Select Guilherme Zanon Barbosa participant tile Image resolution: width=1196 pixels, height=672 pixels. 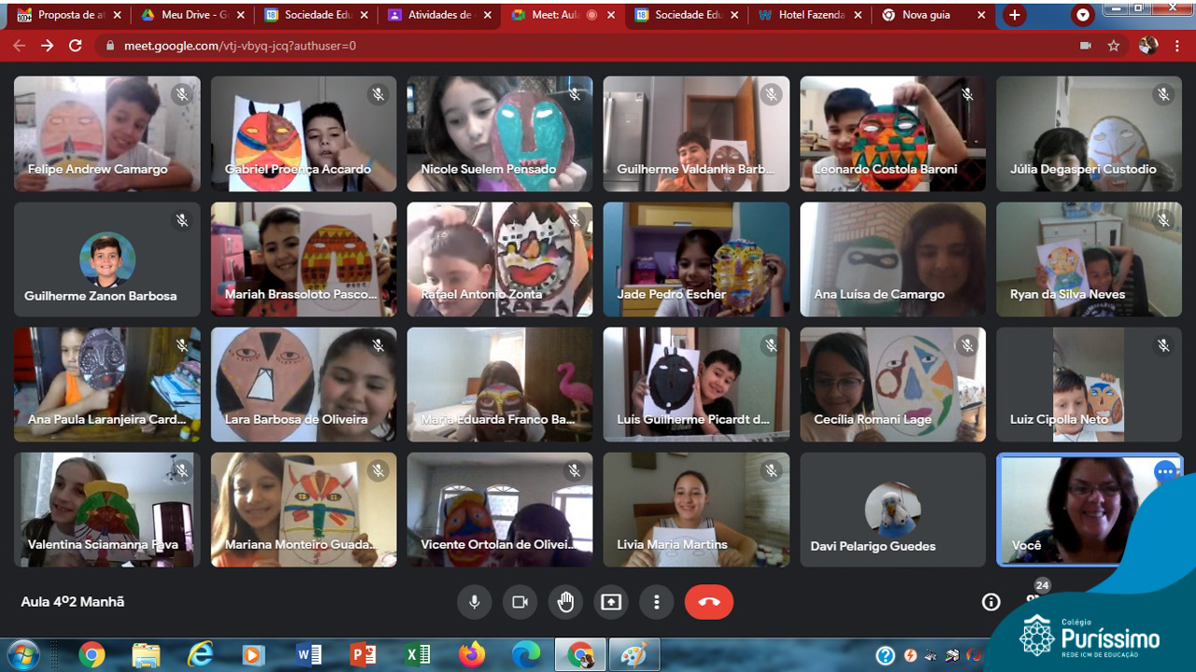[x=107, y=259]
